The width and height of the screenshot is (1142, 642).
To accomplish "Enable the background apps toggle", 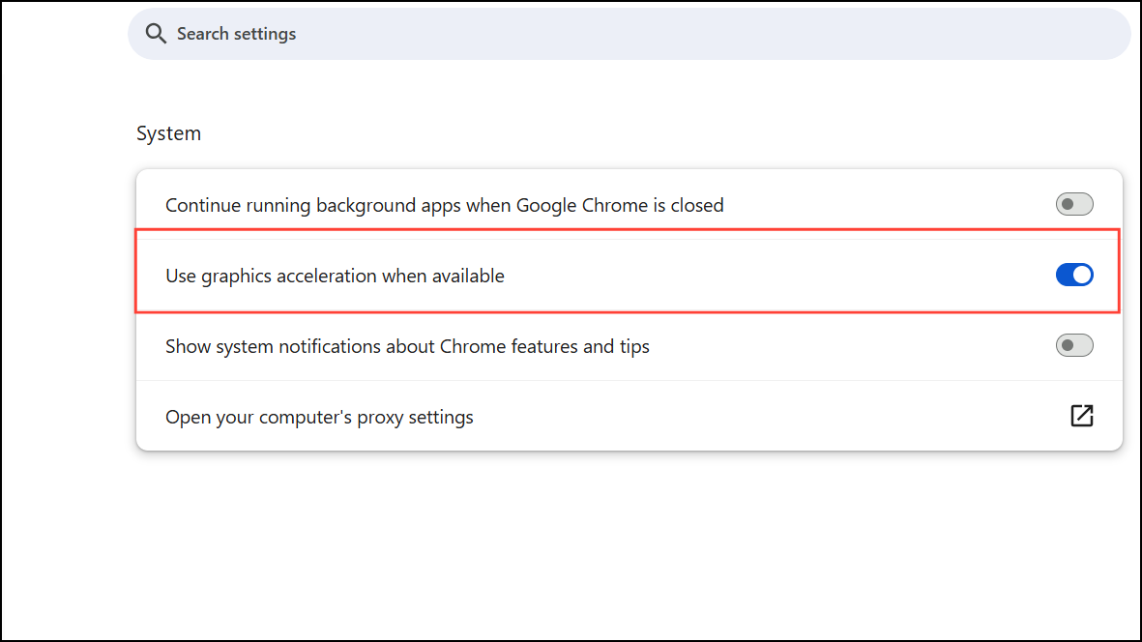I will click(1073, 205).
